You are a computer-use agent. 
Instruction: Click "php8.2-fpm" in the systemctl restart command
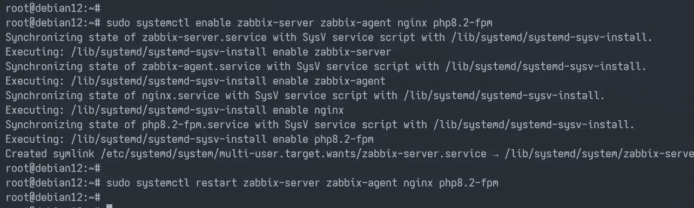(468, 183)
